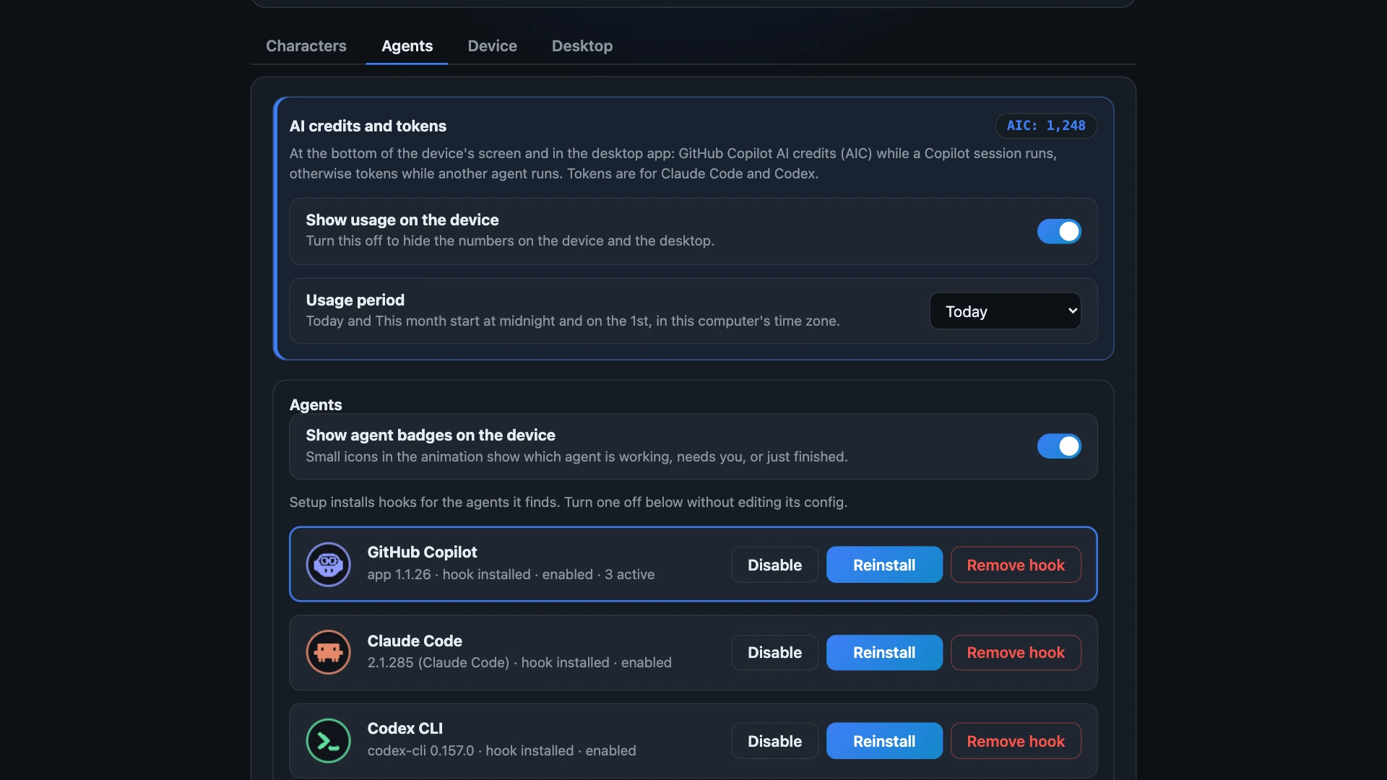This screenshot has width=1387, height=780.
Task: Click the 'AI credits and tokens' heading
Action: click(368, 126)
